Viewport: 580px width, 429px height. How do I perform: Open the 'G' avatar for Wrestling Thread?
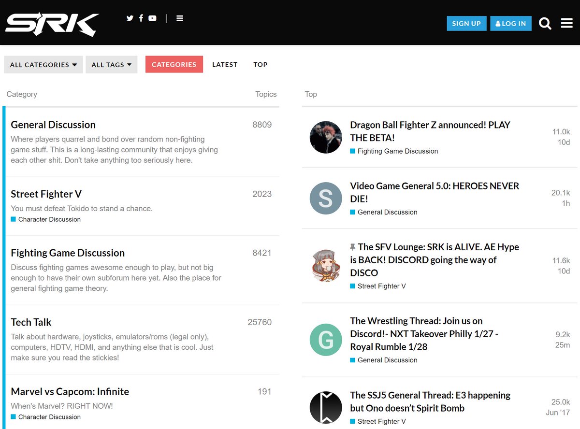(x=326, y=340)
